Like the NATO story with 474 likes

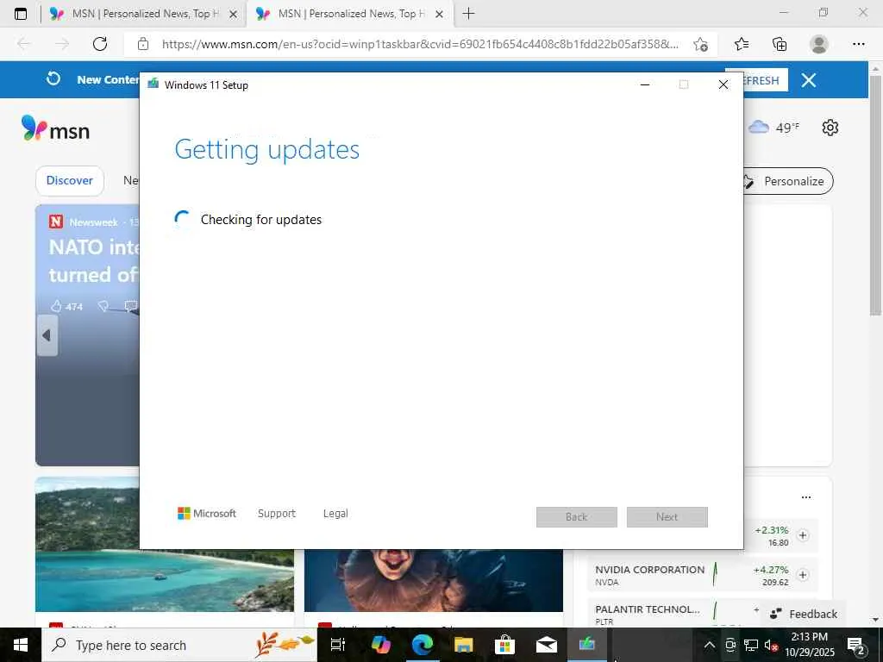pyautogui.click(x=67, y=306)
